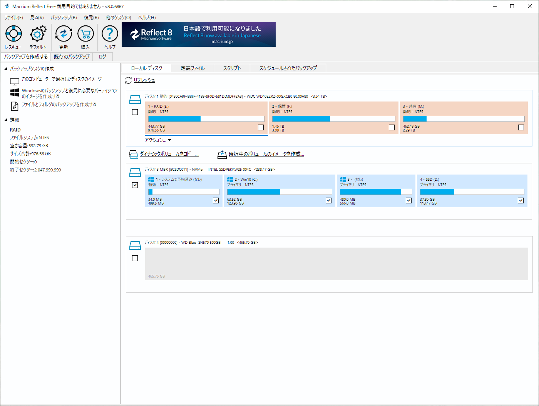The width and height of the screenshot is (539, 406).
Task: Open the ヘルプ(H) menu
Action: (147, 18)
